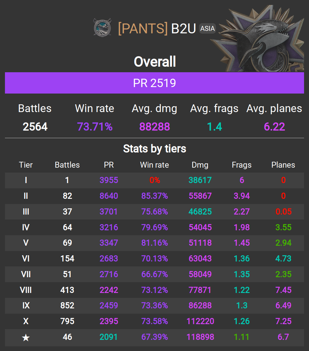Sort by the Frags column header
Screen dimensions: 309x351
[x=242, y=165]
